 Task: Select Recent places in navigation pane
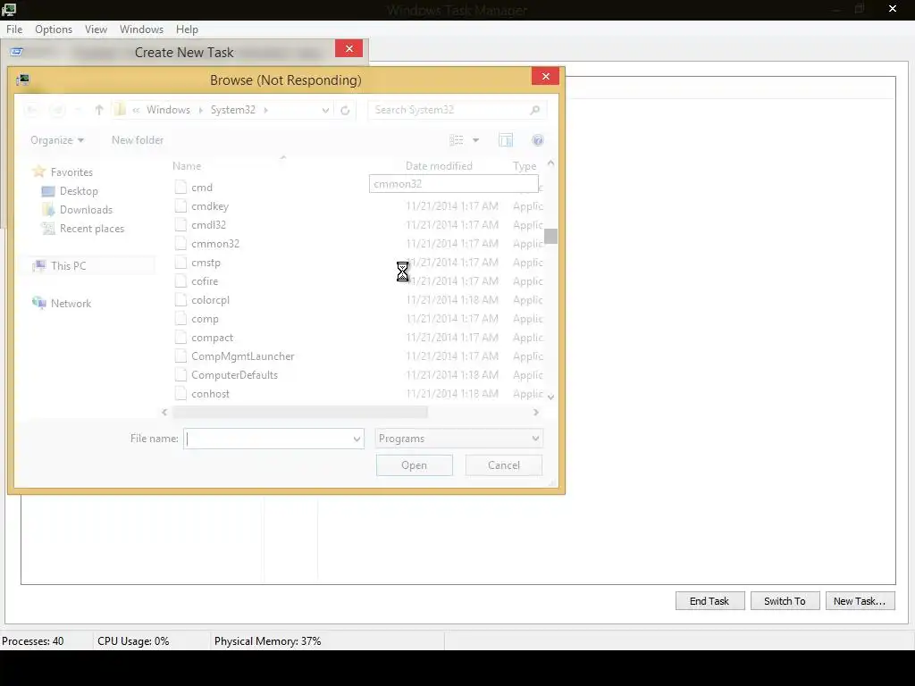pos(92,229)
